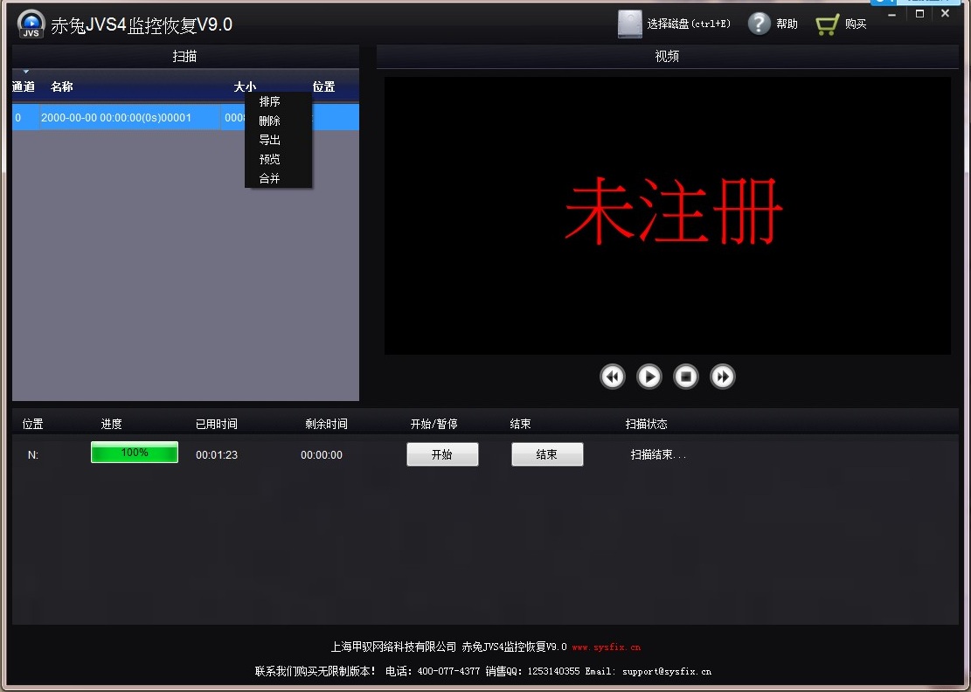Sort by the 大小 column header
Screen dimensions: 971x692
(245, 86)
